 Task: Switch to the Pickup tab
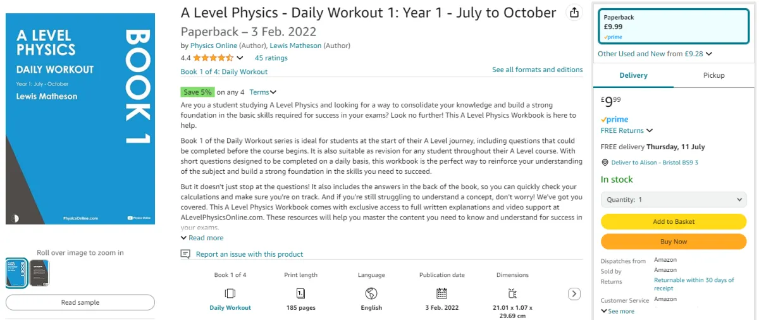coord(713,75)
